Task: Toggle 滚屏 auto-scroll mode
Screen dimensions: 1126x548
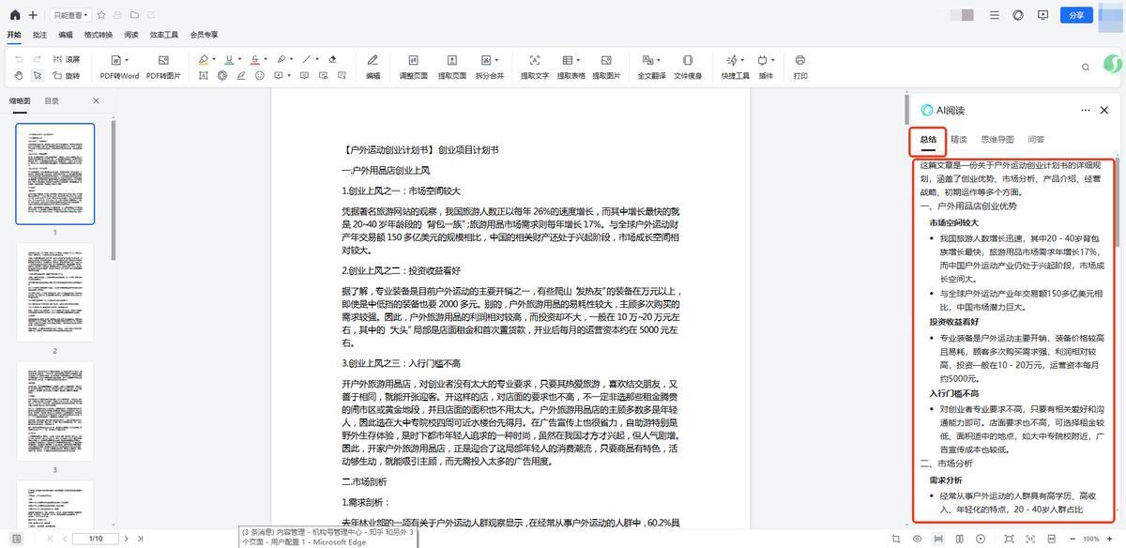Action: click(67, 59)
